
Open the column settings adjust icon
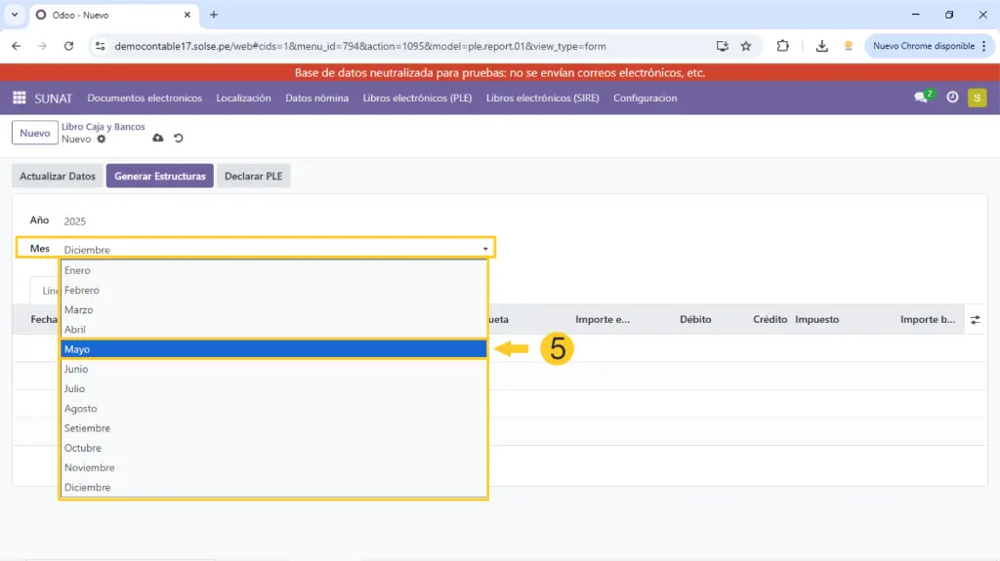(975, 320)
